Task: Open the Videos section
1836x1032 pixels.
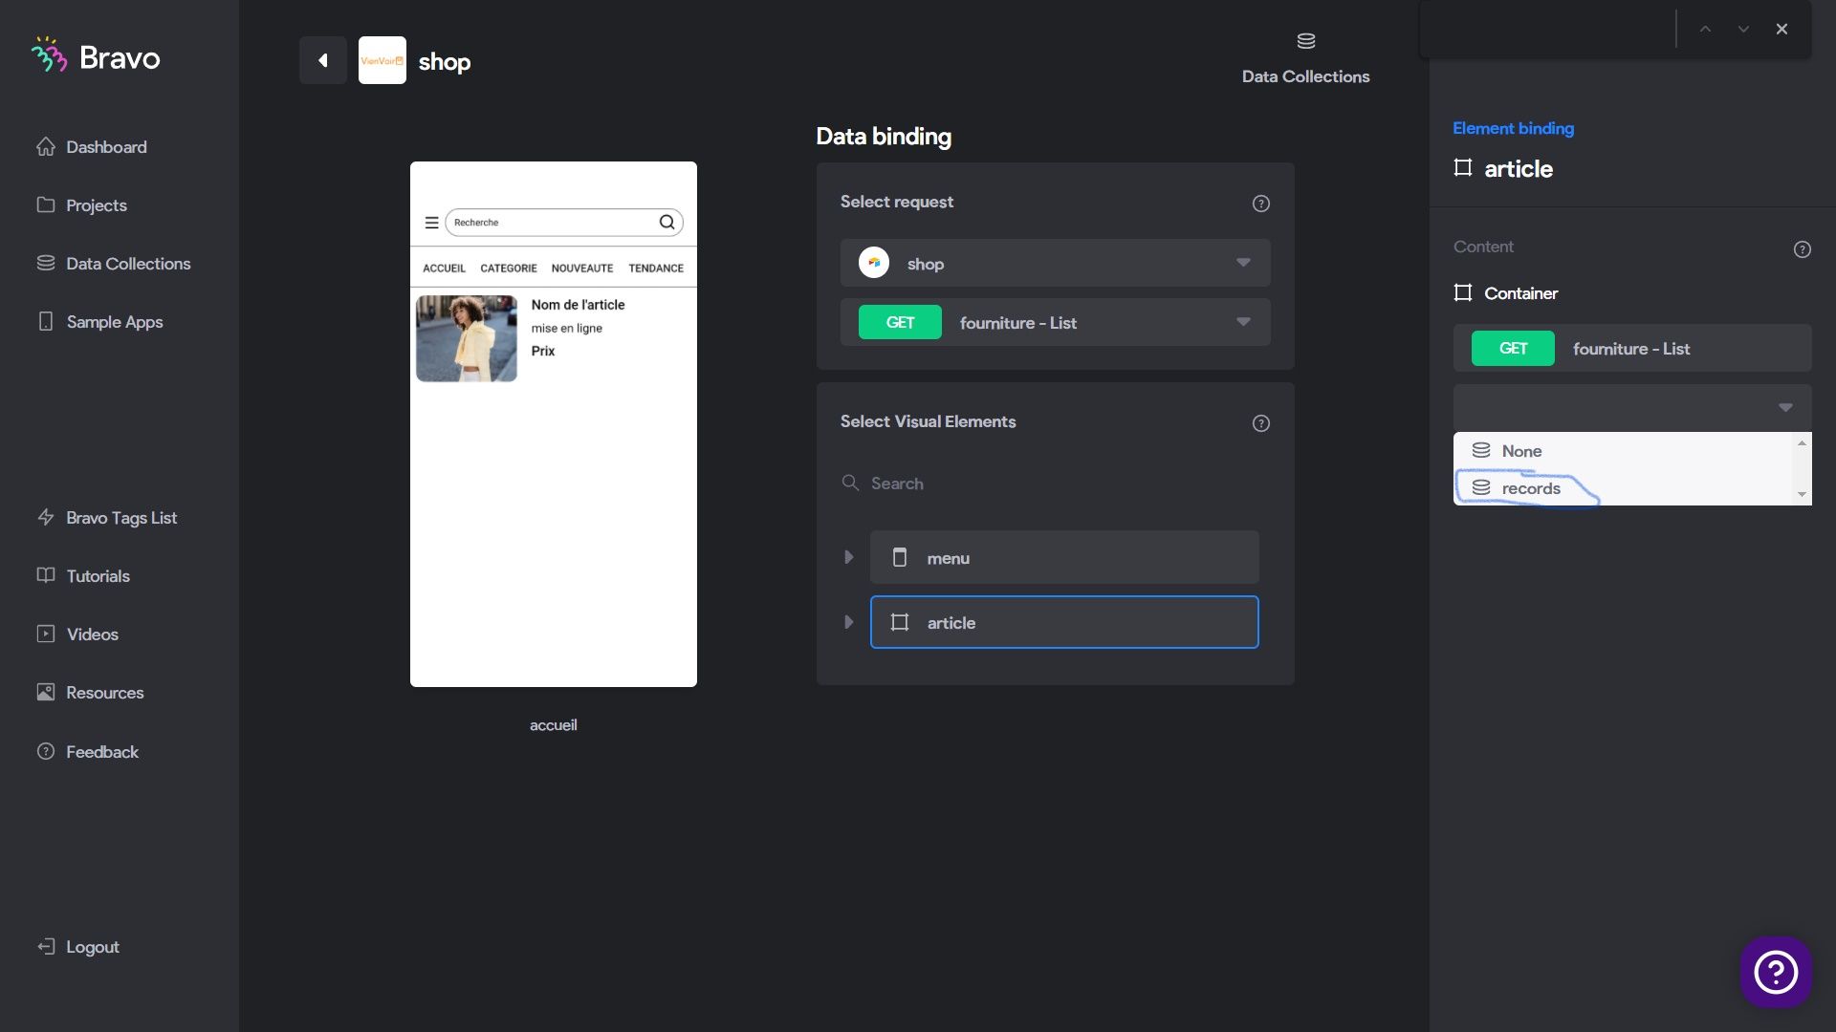Action: click(77, 634)
